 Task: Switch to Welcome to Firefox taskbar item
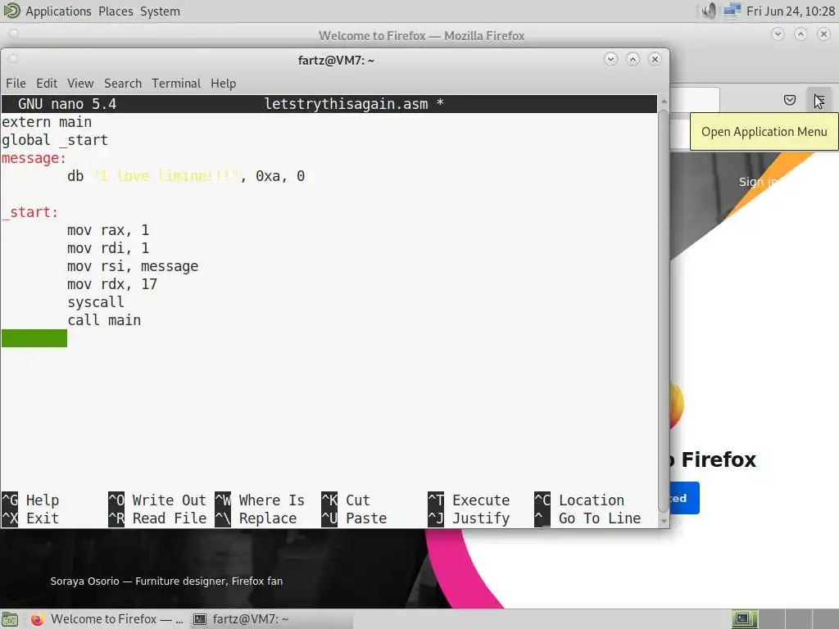pos(107,619)
